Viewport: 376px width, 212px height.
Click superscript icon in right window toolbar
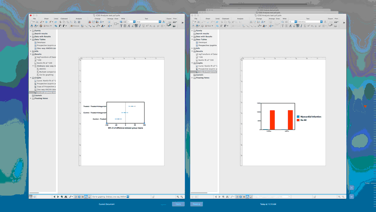[x=309, y=26]
